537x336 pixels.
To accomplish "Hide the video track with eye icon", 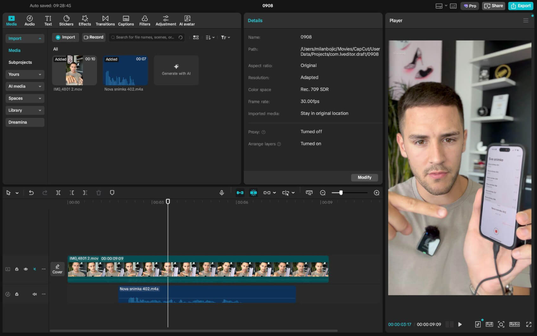I will pyautogui.click(x=26, y=269).
